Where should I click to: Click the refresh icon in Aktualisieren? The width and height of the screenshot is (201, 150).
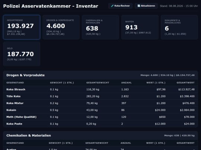click(x=139, y=6)
